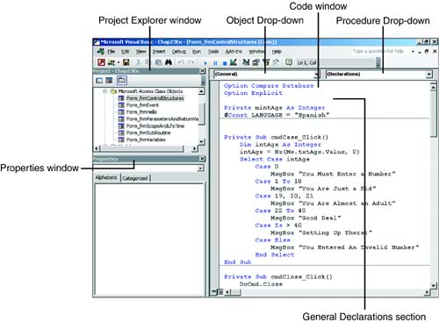
Task: Close the Properties panel
Action: coord(202,159)
